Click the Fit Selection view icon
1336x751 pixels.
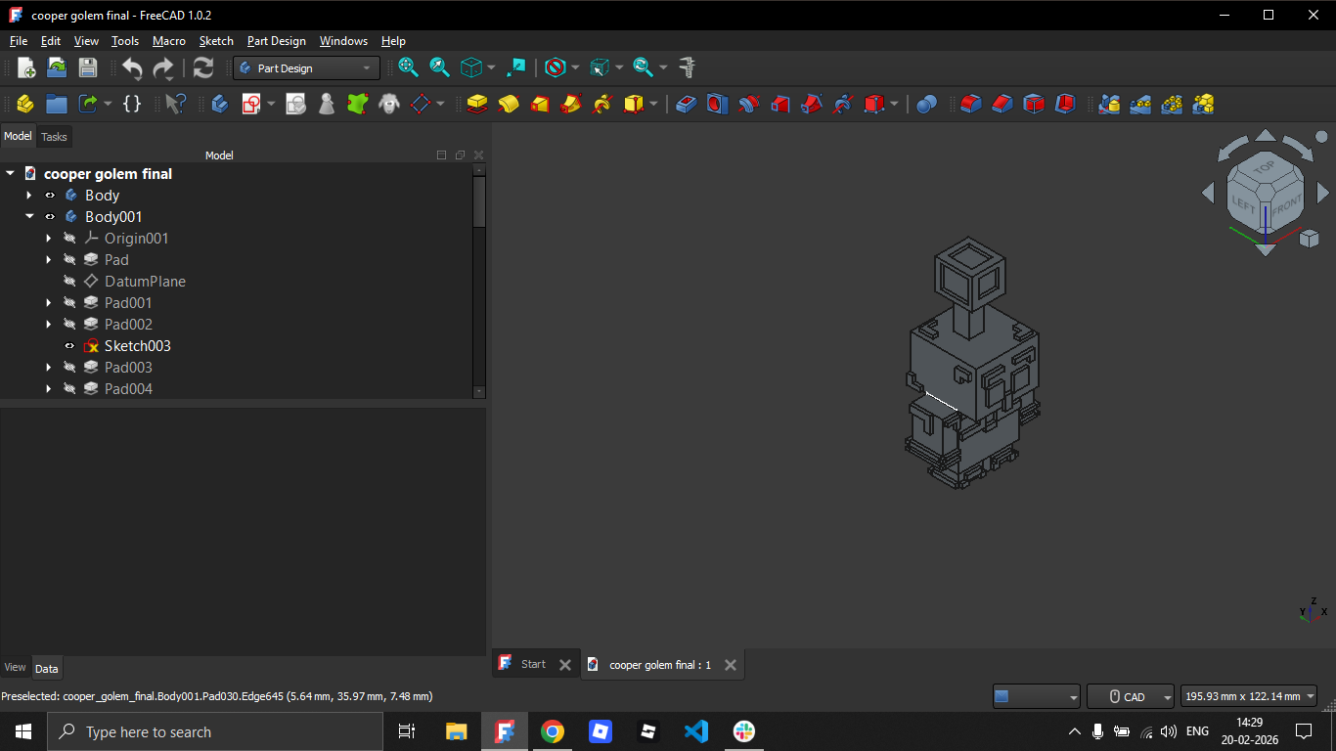[439, 67]
